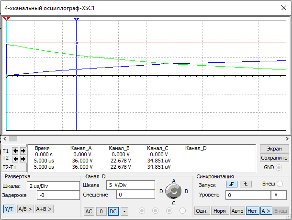
Task: Move cursor T2 right with arrow
Action: 23,159
